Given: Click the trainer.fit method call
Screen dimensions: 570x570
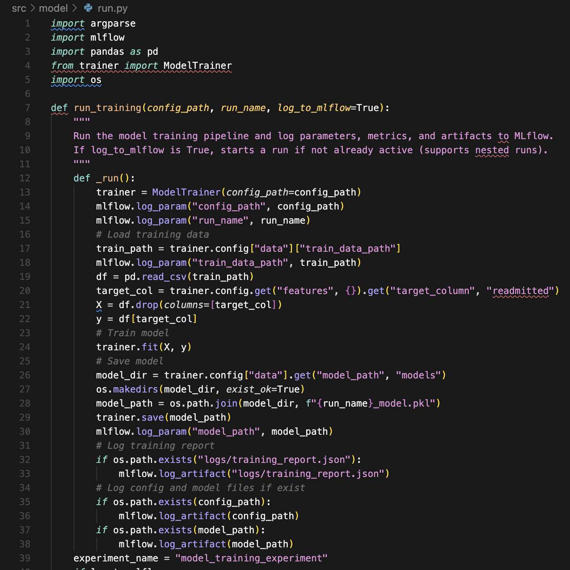Looking at the screenshot, I should click(x=150, y=347).
